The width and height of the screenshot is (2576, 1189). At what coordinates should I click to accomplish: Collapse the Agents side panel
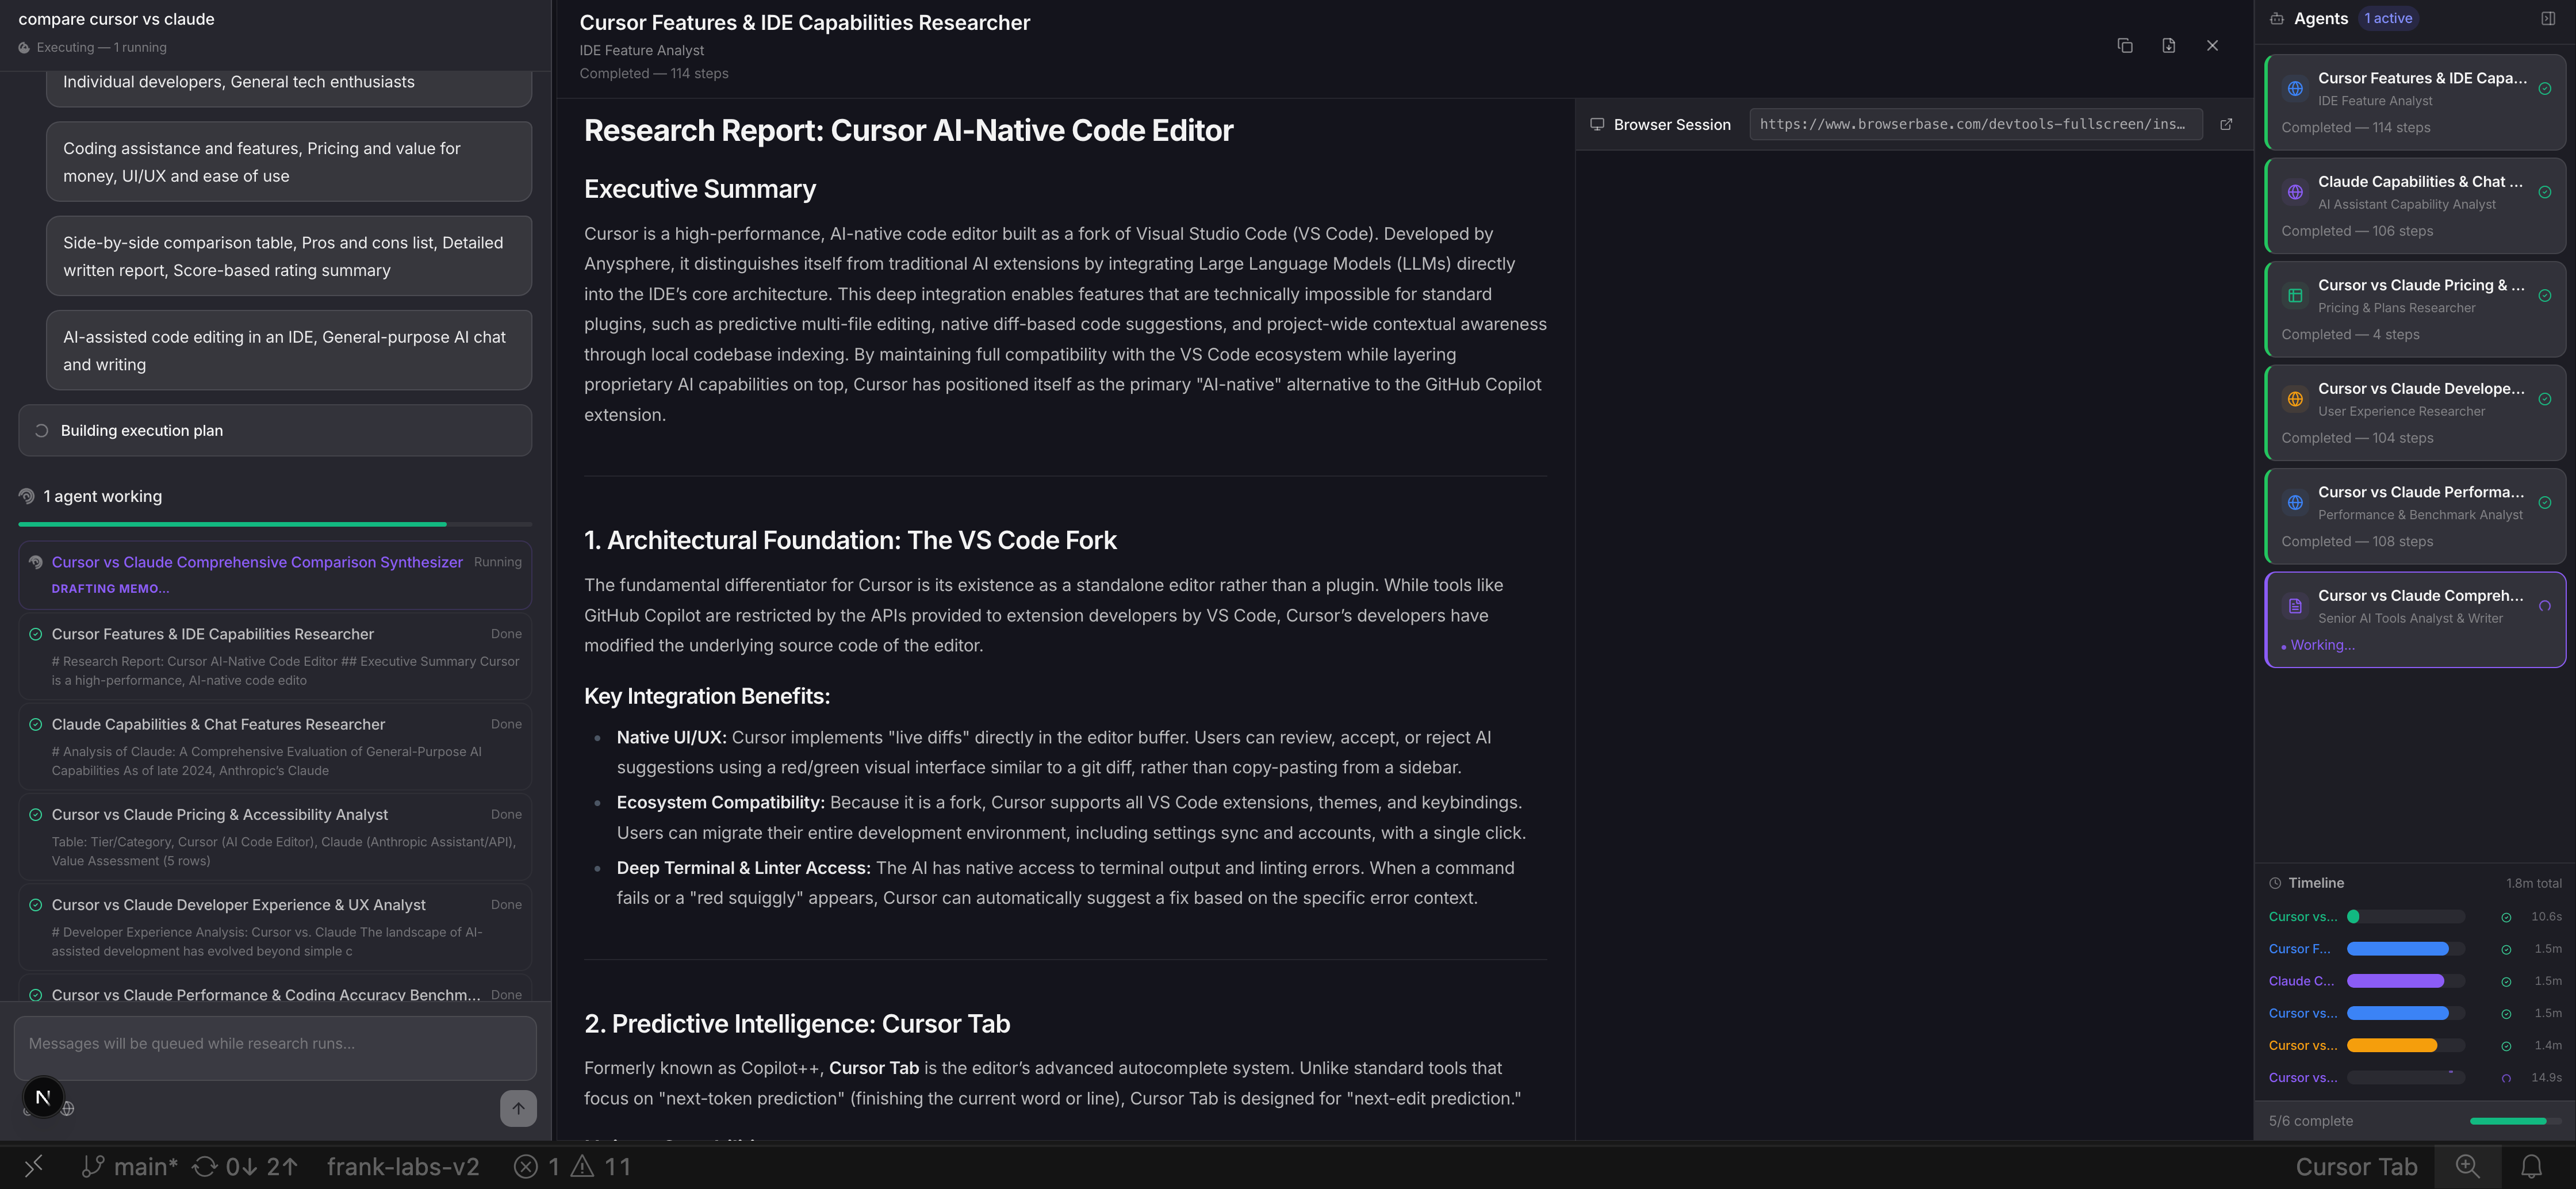pyautogui.click(x=2547, y=18)
